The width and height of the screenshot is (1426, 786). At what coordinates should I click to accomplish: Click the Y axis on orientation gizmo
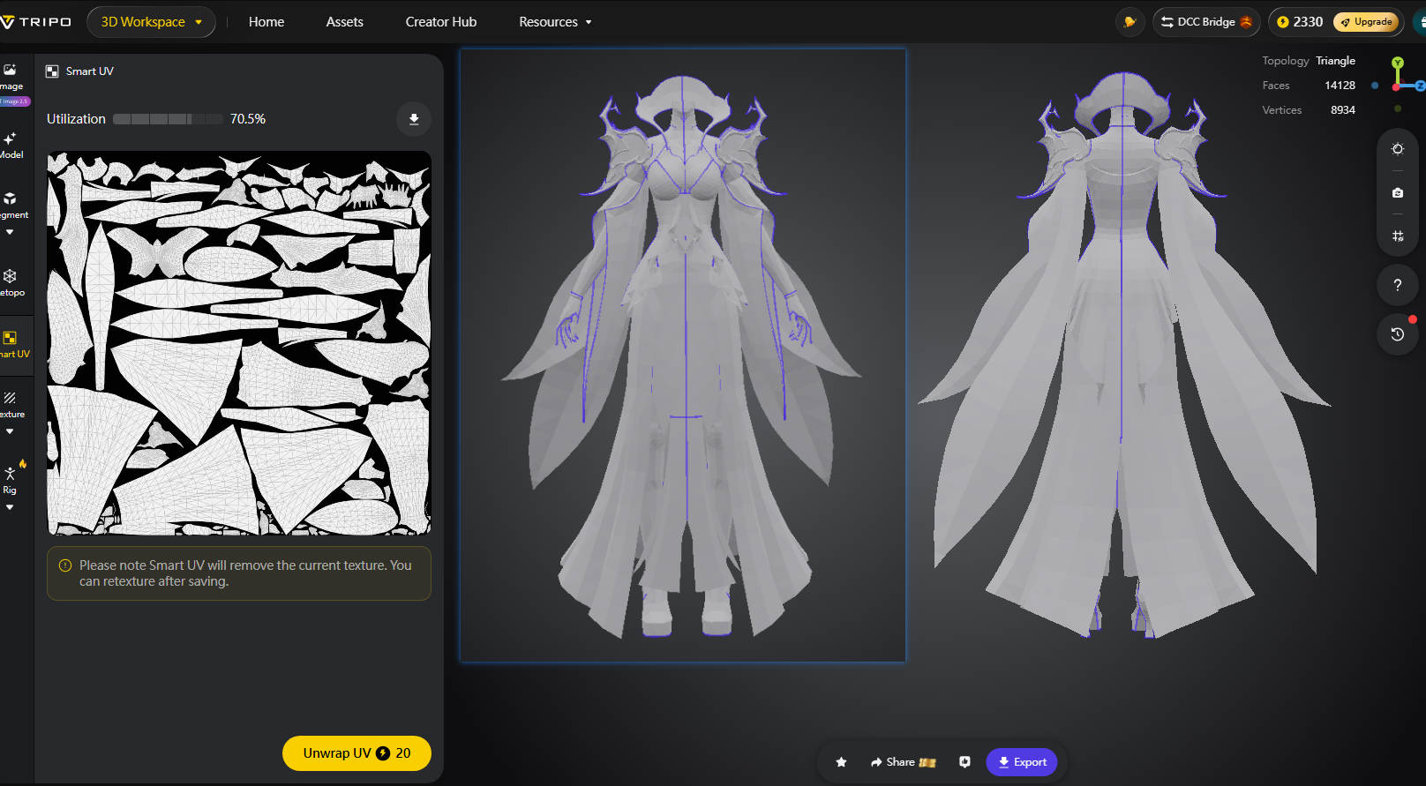[1398, 63]
